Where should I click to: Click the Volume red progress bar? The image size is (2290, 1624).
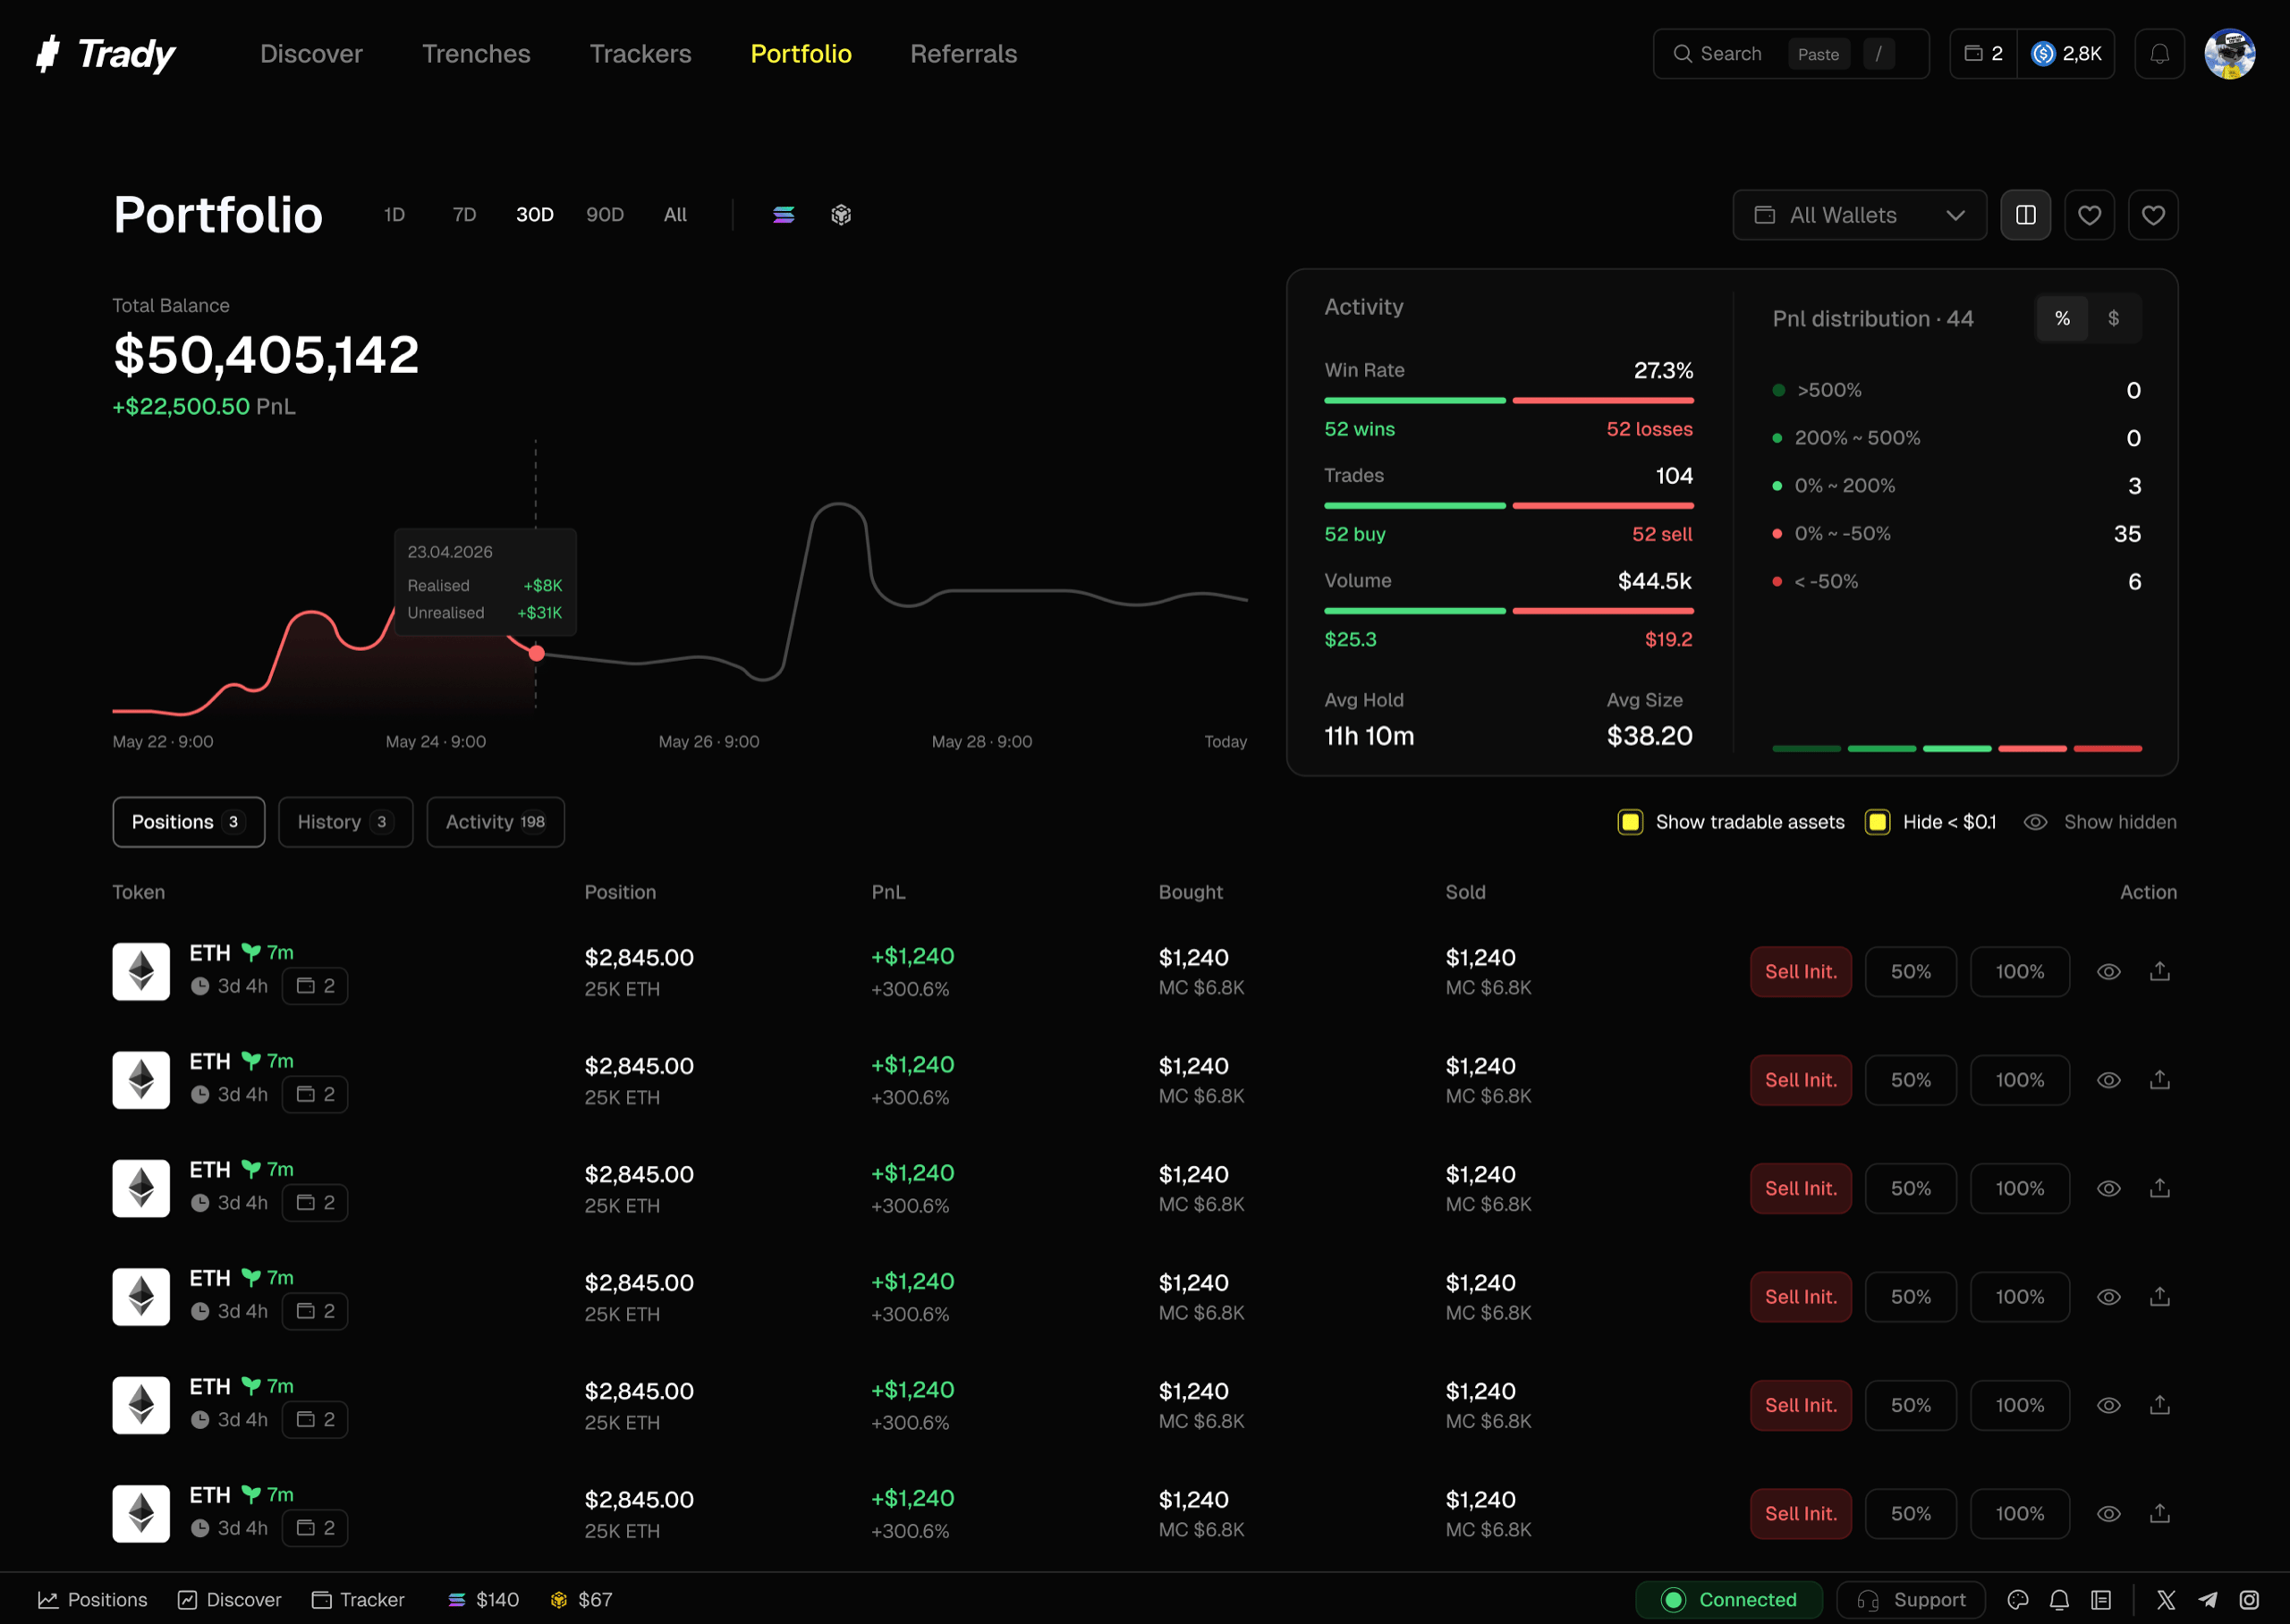[1602, 610]
